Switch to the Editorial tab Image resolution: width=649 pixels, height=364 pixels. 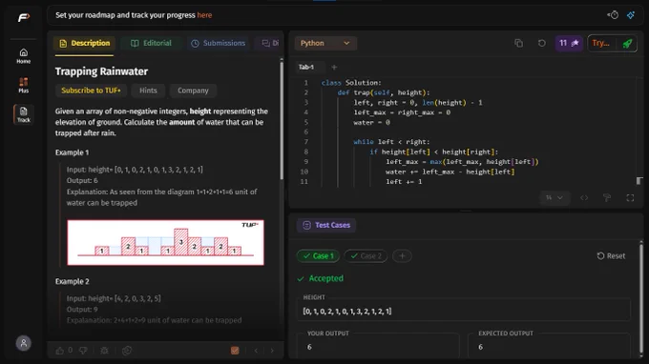coord(151,43)
